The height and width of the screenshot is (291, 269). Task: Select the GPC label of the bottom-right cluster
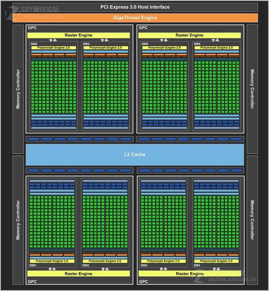(x=143, y=282)
